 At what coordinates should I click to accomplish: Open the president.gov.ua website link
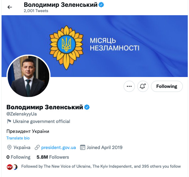click(x=59, y=147)
